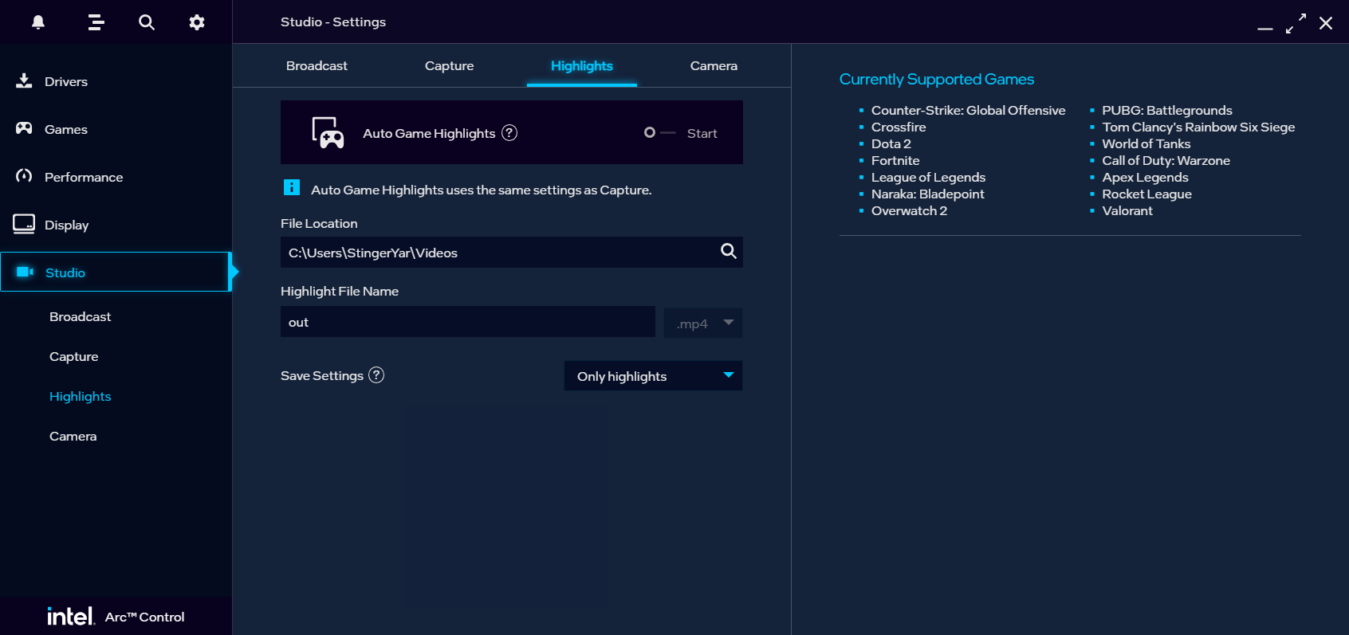This screenshot has width=1349, height=635.
Task: Click the Save Settings help icon
Action: [x=376, y=375]
